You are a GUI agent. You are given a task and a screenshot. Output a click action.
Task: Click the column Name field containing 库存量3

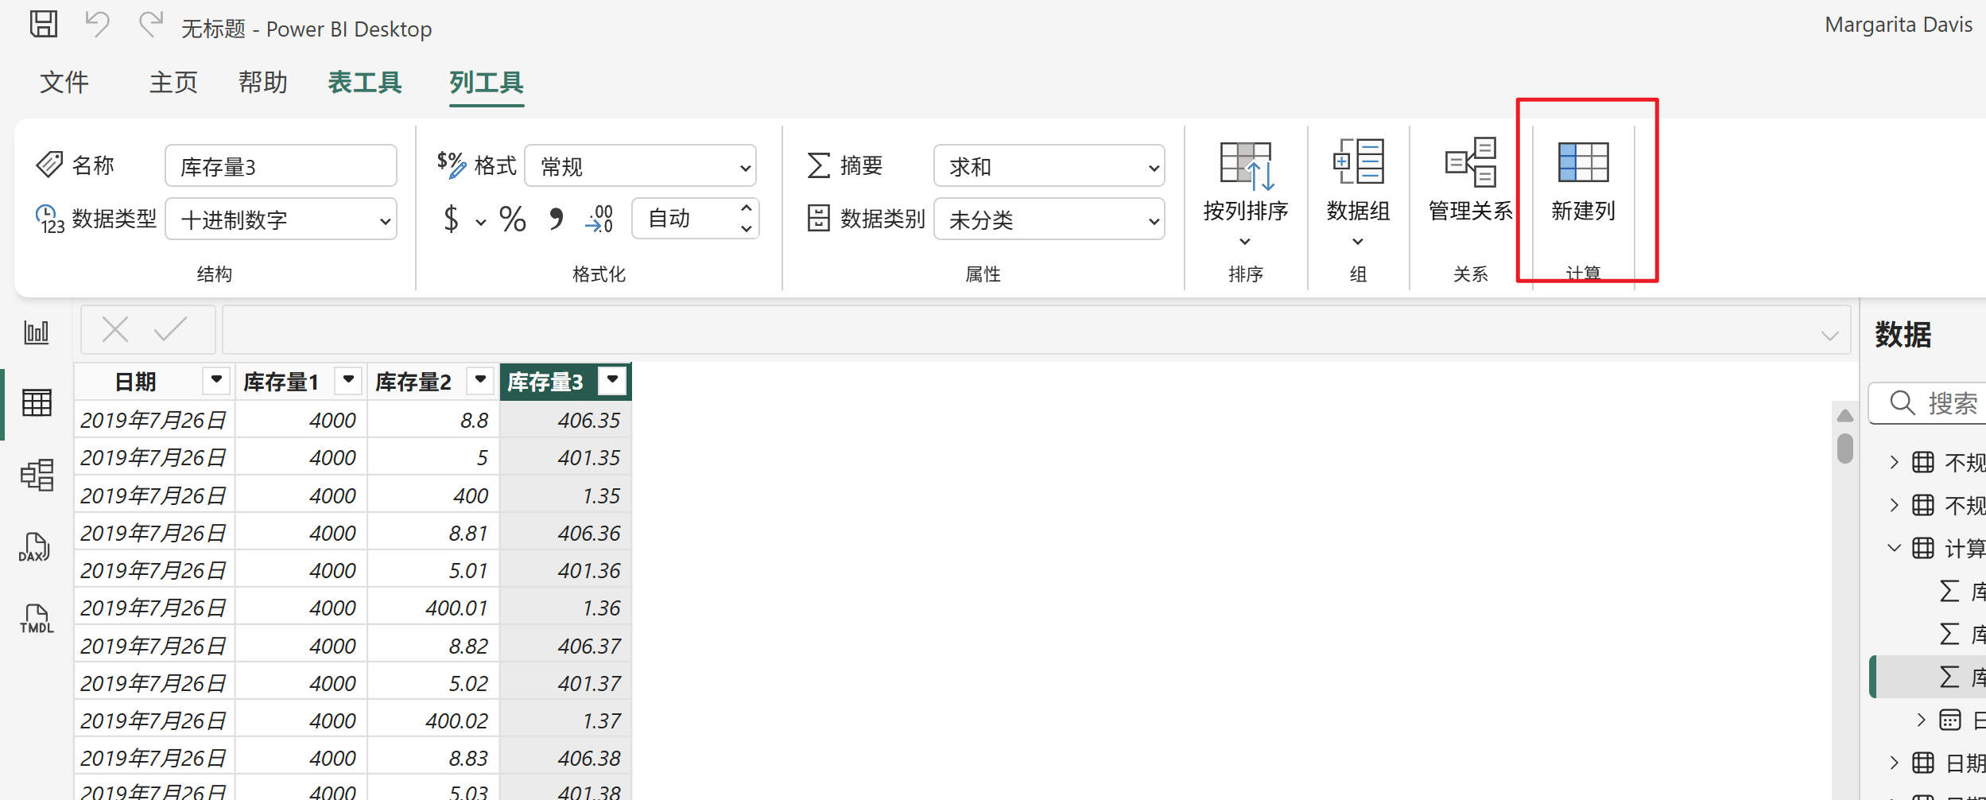(x=281, y=166)
